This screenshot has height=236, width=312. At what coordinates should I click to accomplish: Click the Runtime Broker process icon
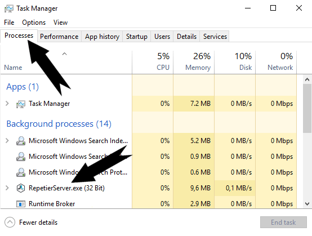pyautogui.click(x=21, y=204)
